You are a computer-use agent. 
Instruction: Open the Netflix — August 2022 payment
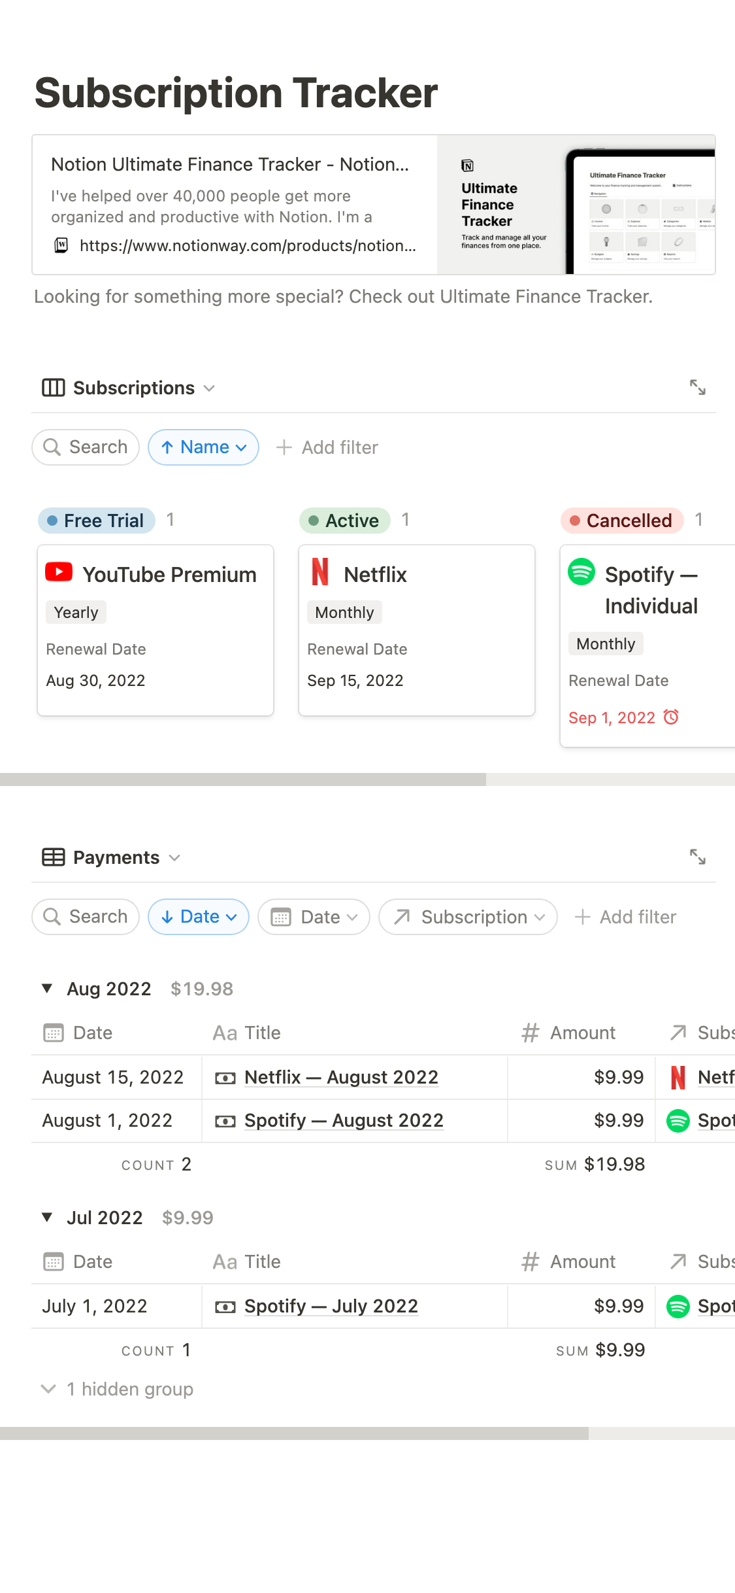click(x=340, y=1077)
